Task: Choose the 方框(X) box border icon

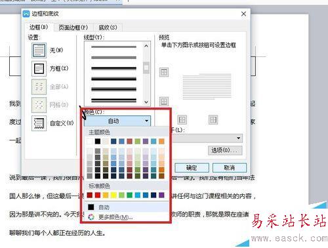Action: pyautogui.click(x=39, y=68)
